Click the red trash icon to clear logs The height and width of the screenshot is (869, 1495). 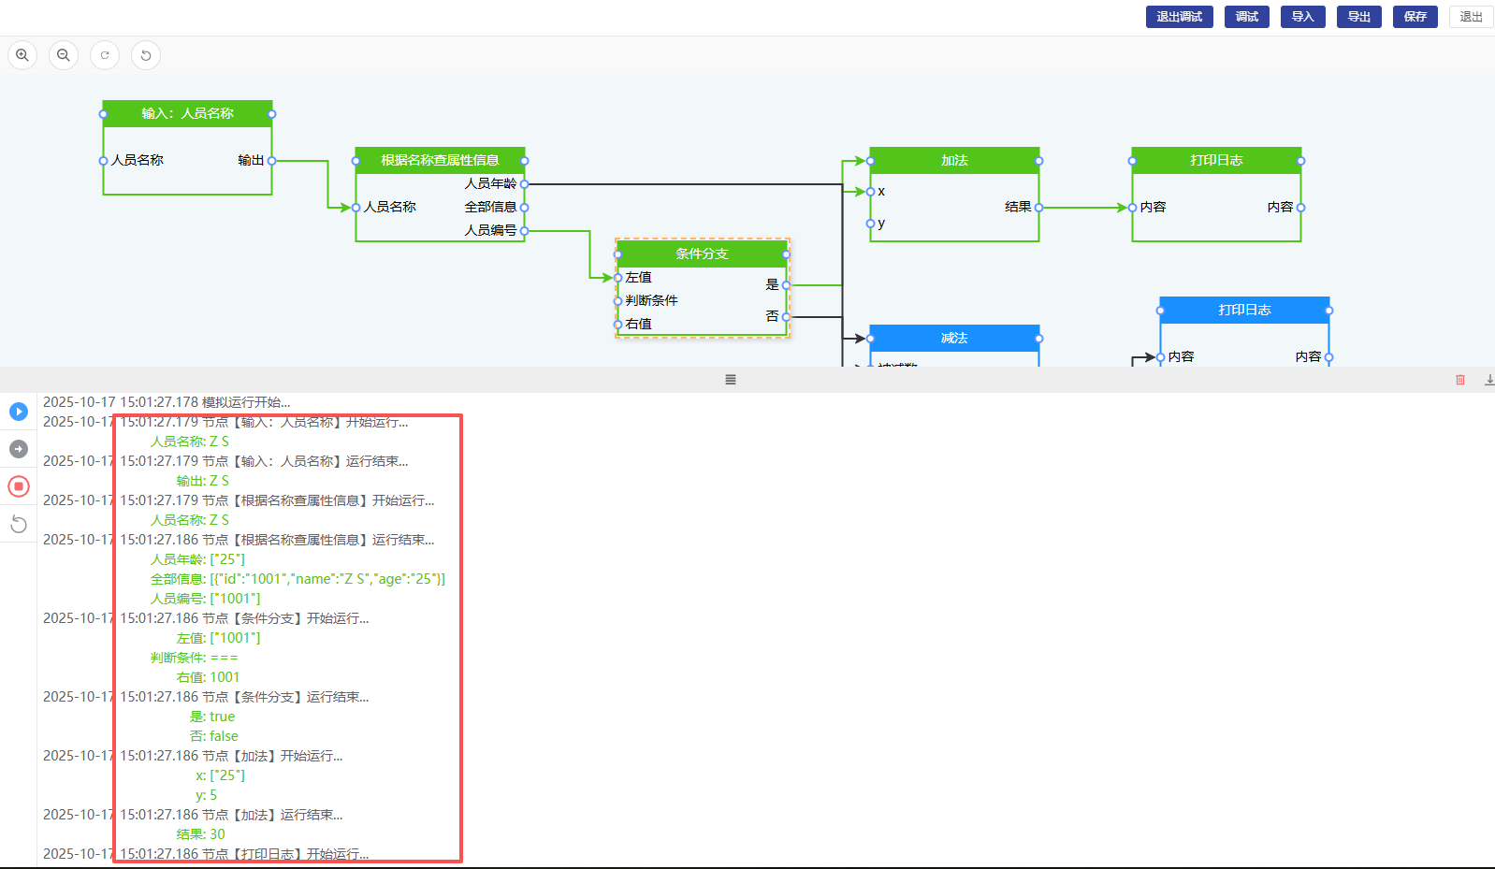coord(1460,380)
